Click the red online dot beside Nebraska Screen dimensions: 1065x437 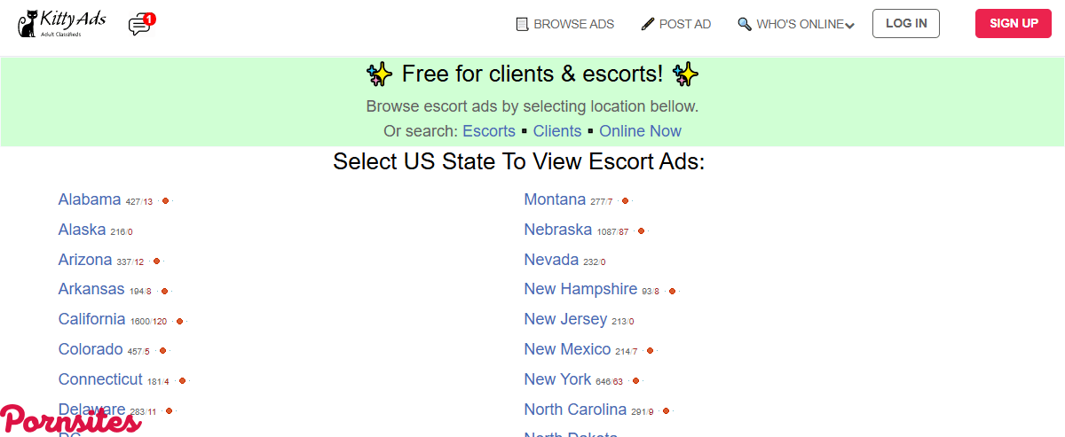coord(641,231)
